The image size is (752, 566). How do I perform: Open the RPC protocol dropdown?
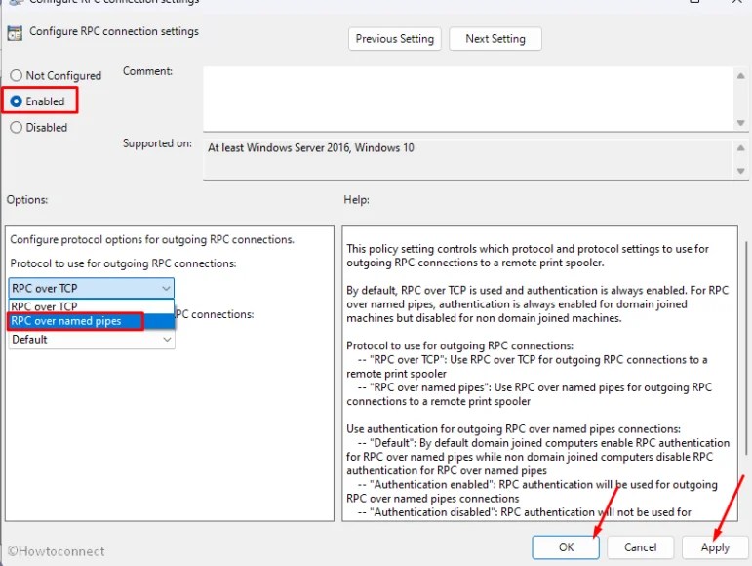[x=91, y=288]
